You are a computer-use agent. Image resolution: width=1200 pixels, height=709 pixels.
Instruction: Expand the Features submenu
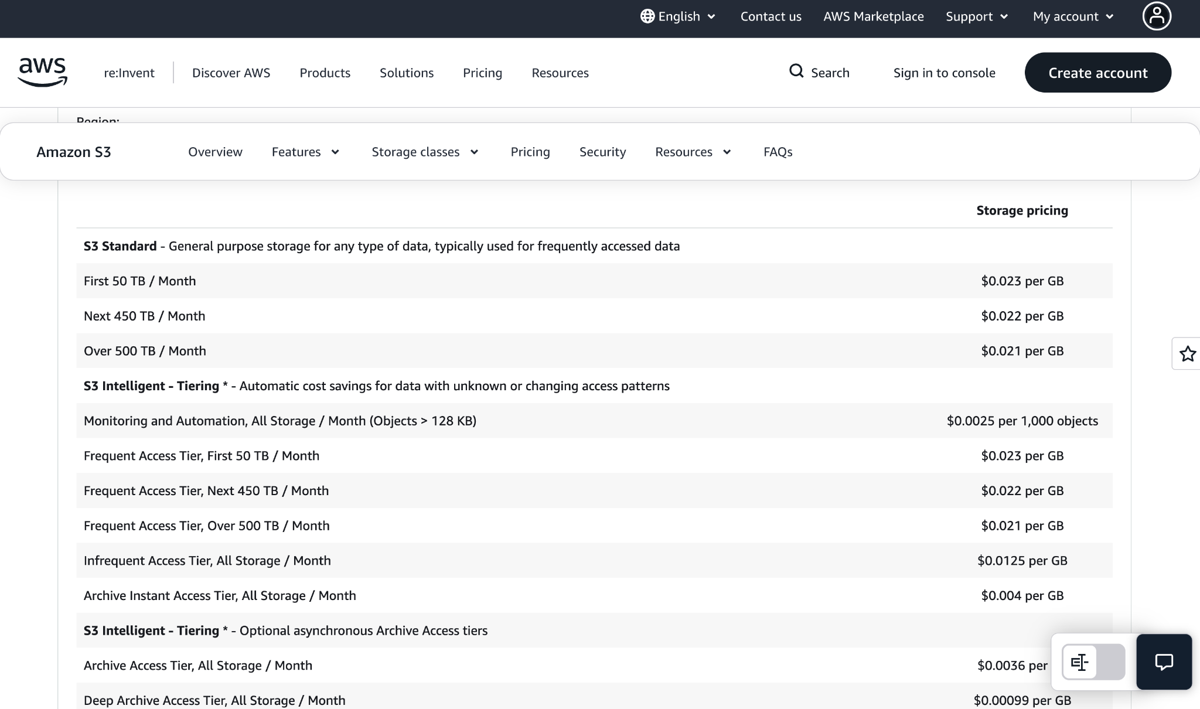306,152
